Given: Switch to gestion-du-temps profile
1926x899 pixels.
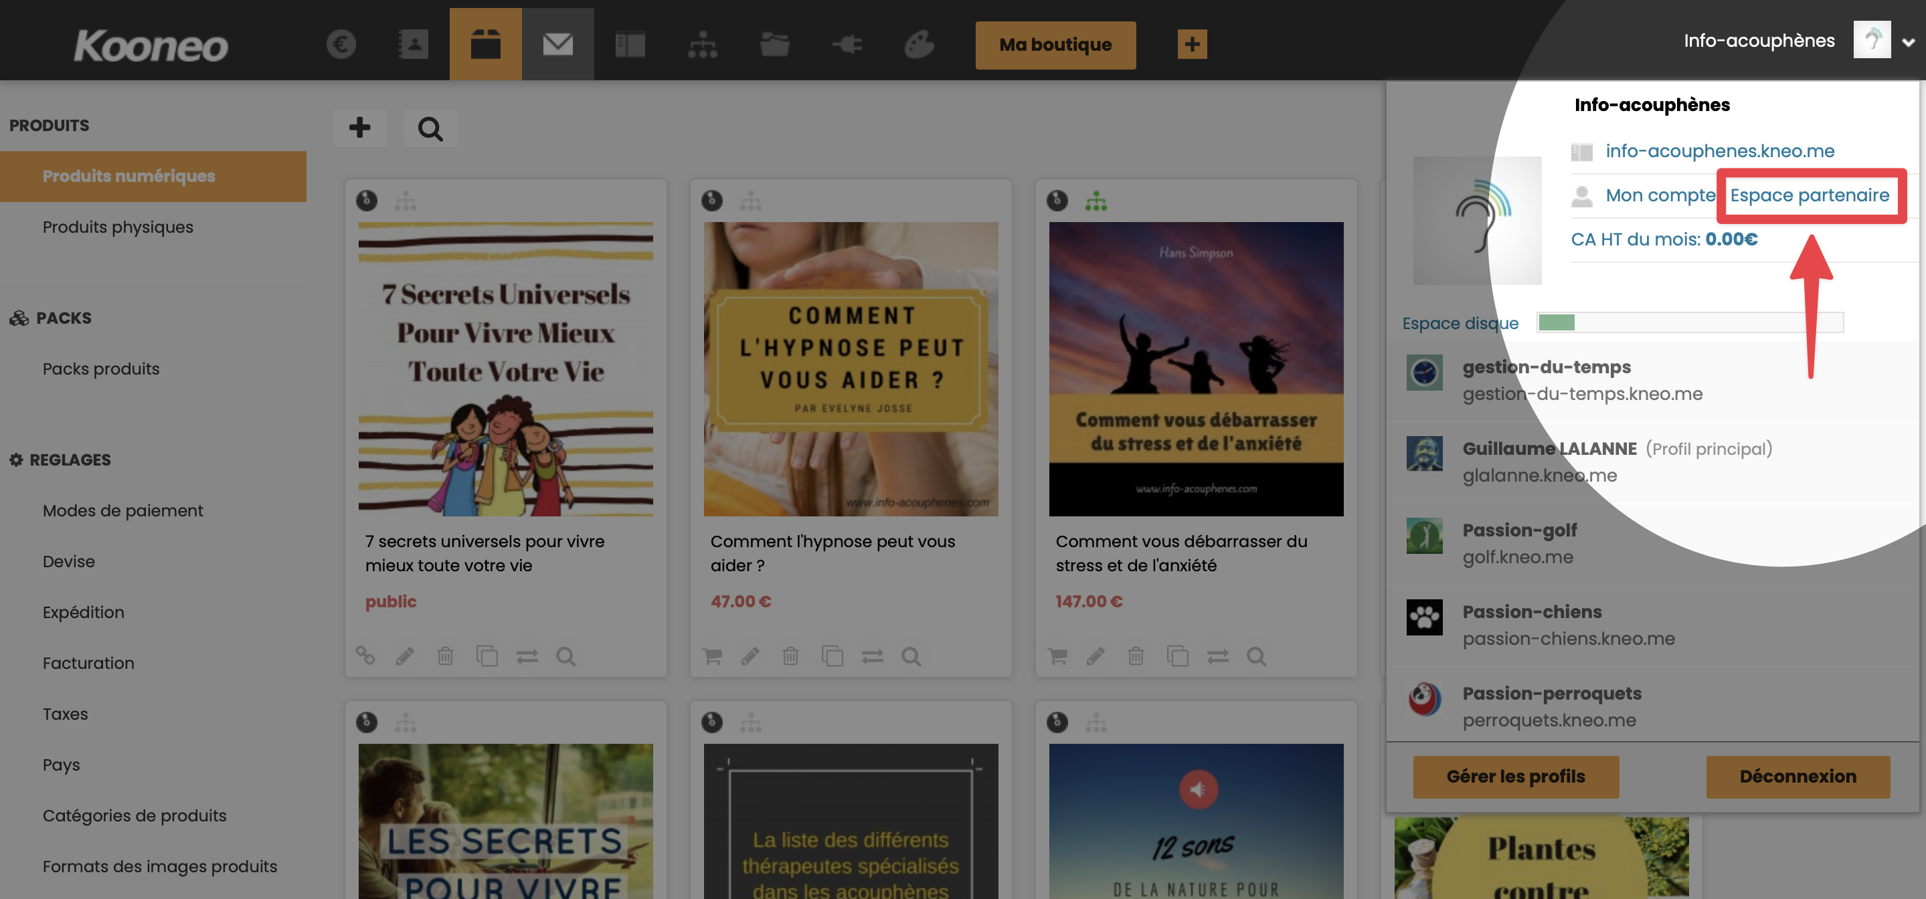Looking at the screenshot, I should tap(1652, 381).
